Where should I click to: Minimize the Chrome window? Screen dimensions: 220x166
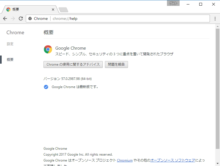coord(188,4)
